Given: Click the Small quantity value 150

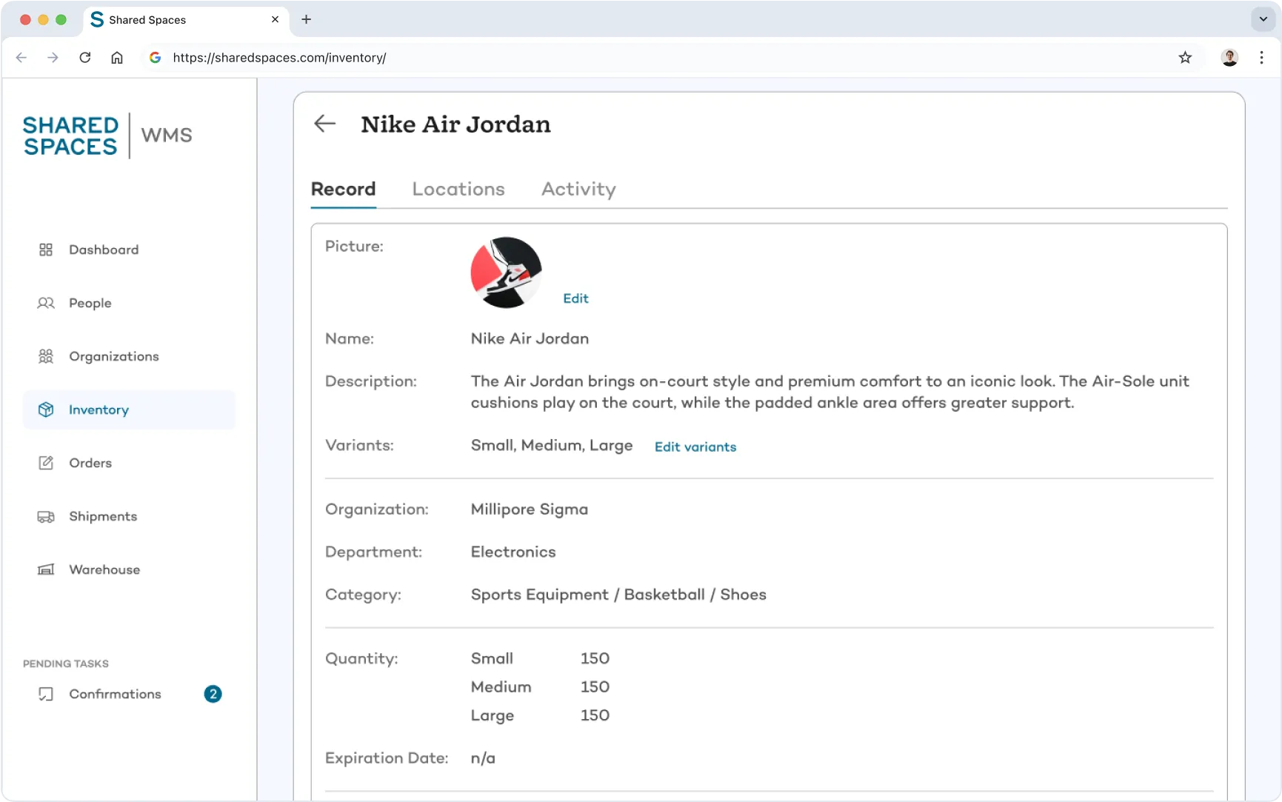Looking at the screenshot, I should pyautogui.click(x=595, y=659).
